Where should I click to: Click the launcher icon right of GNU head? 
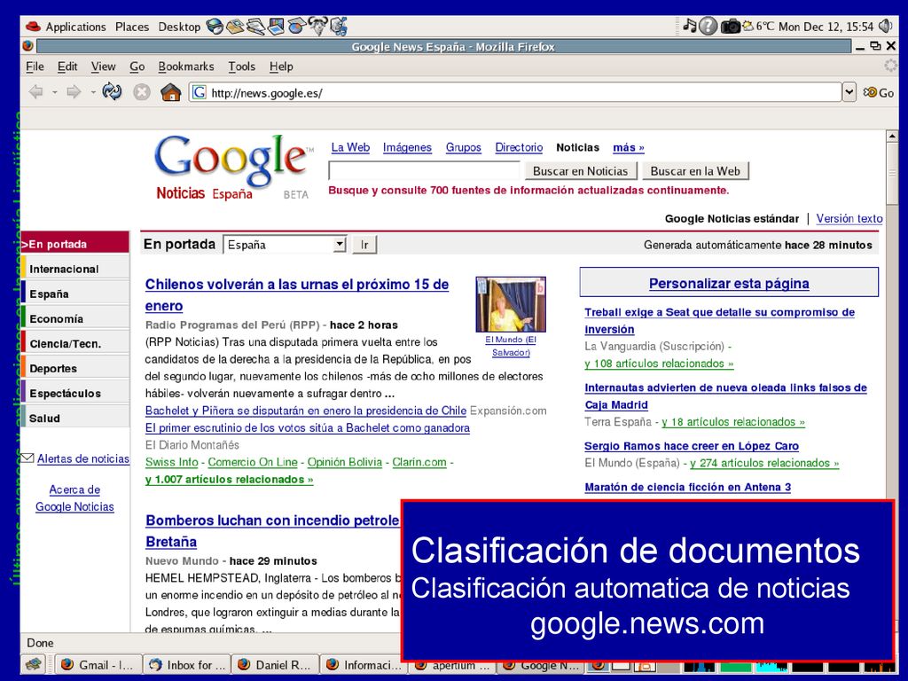[x=338, y=27]
